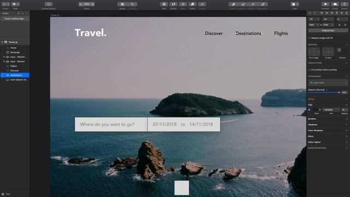Click the Create Symbol toolbar icon

pyautogui.click(x=49, y=4)
